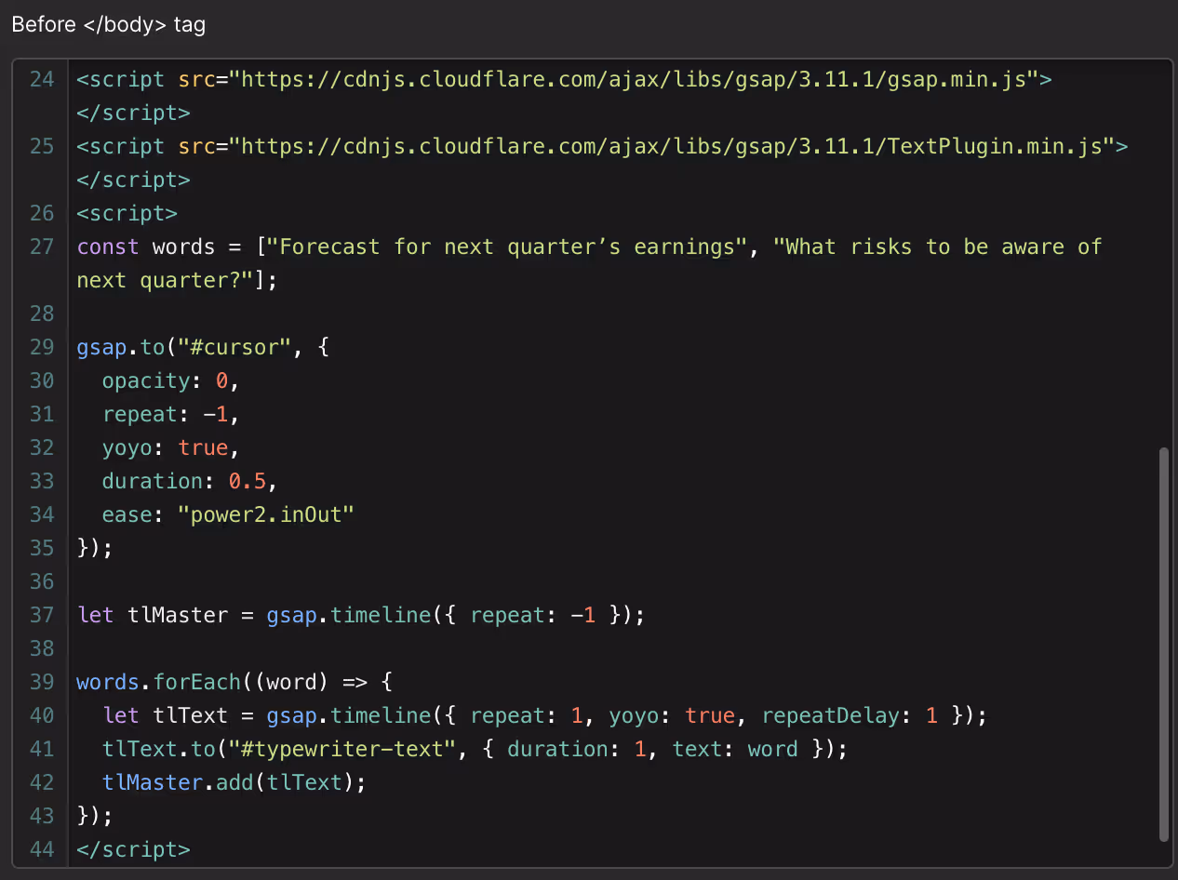Screen dimensions: 1178x880
Task: Click the 'let tlMaster' declaration
Action: point(153,615)
